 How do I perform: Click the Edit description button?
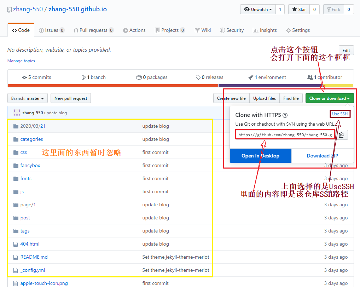coord(346,50)
